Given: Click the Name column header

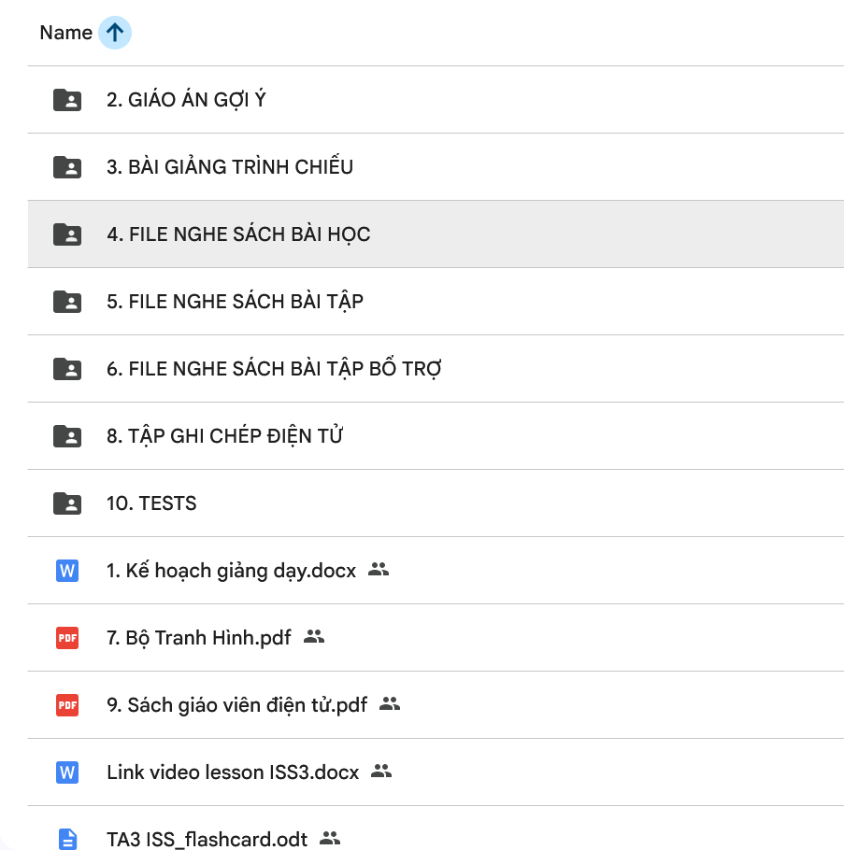Looking at the screenshot, I should pos(65,33).
